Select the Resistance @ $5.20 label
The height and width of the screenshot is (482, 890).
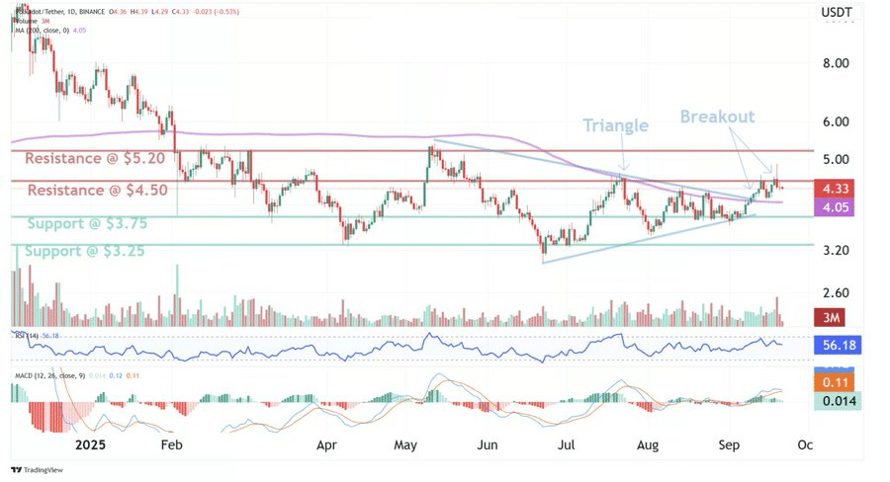[90, 158]
